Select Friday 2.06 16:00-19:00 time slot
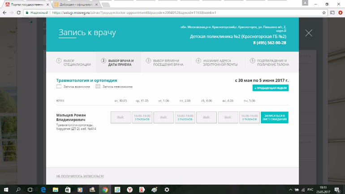This screenshot has width=345, height=194. 185,117
